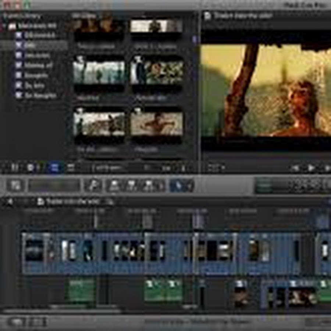Select the first event under the hard drive
Image resolution: width=331 pixels, height=331 pixels.
click(x=34, y=35)
